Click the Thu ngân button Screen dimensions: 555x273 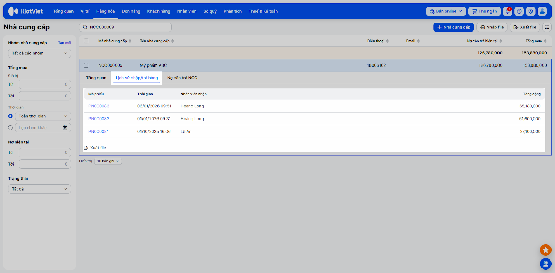(x=485, y=11)
